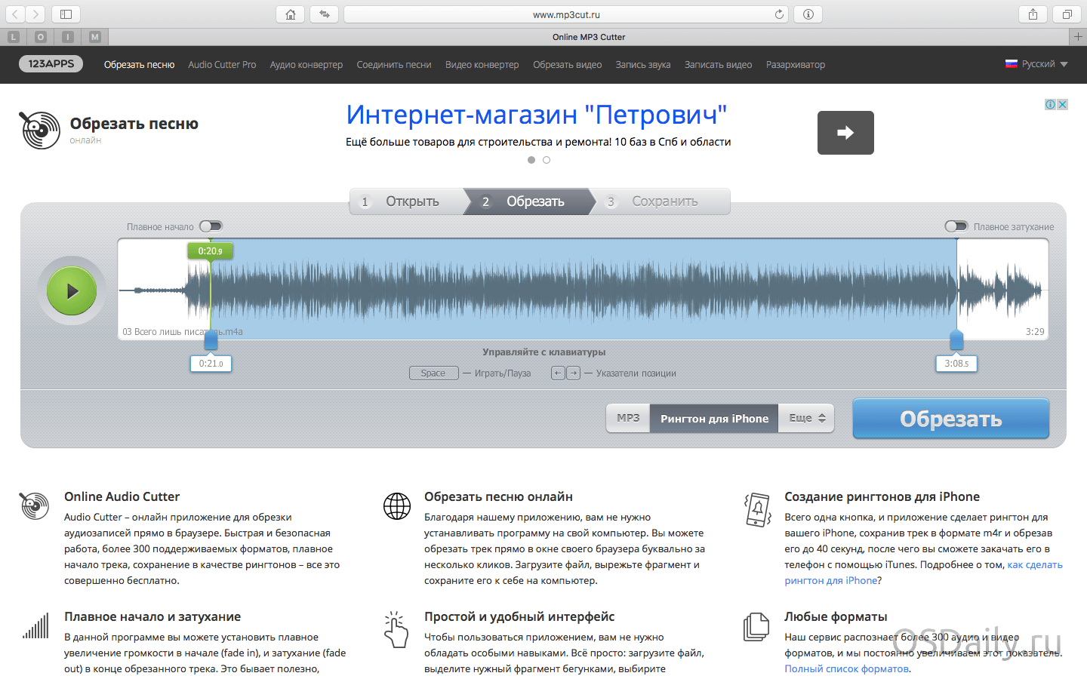Open a new tab with plus icon

tap(1078, 36)
